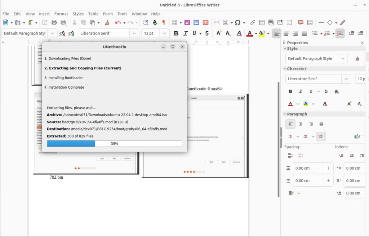Click the Insert Chart icon
Viewport: 369px width, 237px height.
pos(196,23)
